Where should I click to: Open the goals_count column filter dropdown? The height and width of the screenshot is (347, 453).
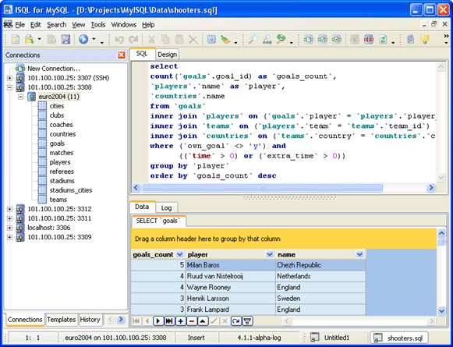coord(179,254)
